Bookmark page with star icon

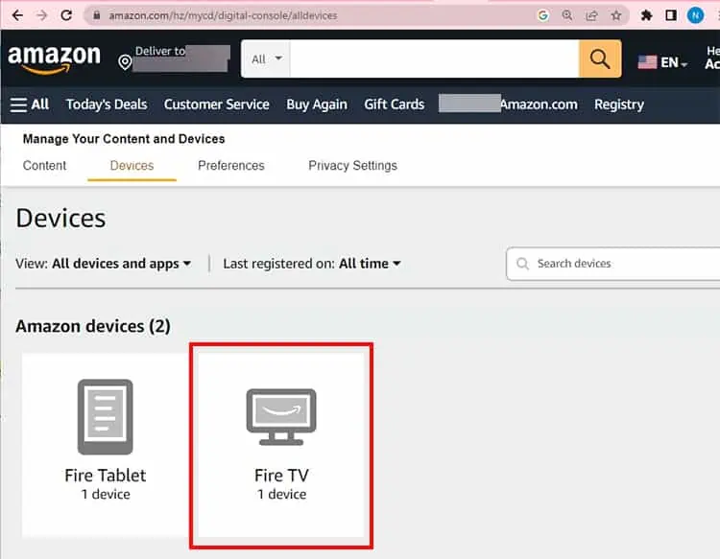615,15
